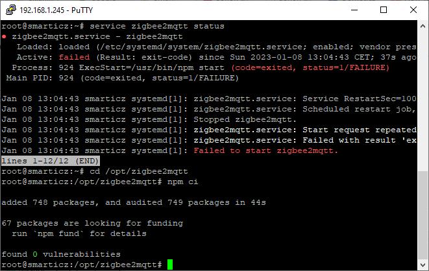Click the 'service zigbee2mqtt status' command

click(x=157, y=26)
